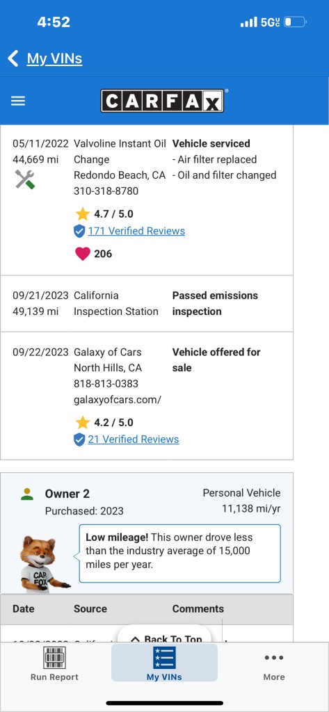Screen dimensions: 329x712
Task: Go back via the My VINs link
Action: click(54, 58)
